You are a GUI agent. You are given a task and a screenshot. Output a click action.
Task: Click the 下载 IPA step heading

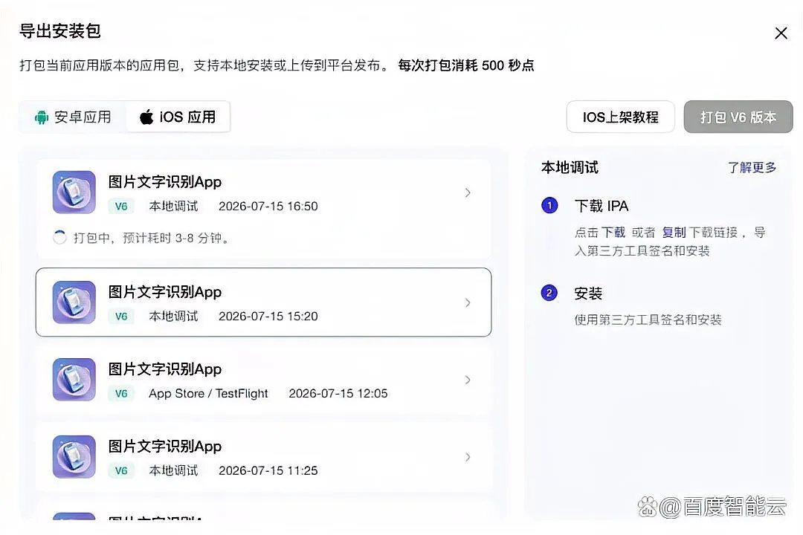(602, 206)
